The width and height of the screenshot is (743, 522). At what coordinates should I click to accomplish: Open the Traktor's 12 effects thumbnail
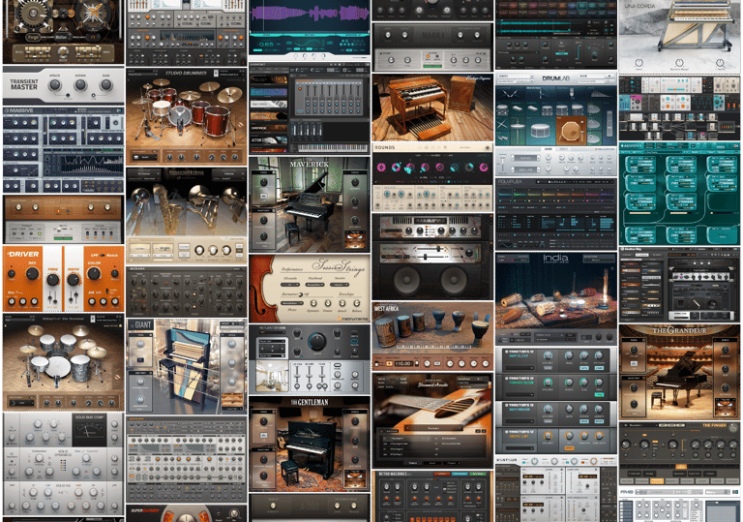coord(556,401)
